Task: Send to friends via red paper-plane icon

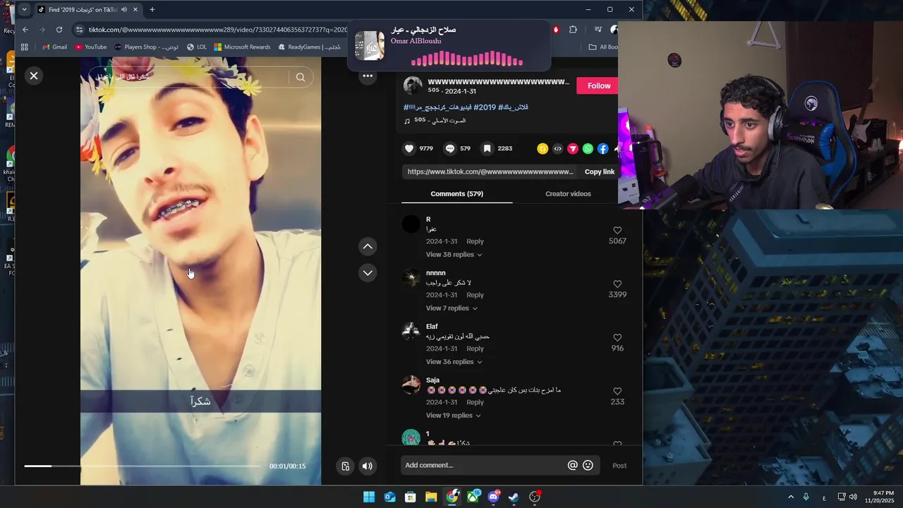Action: coord(573,148)
